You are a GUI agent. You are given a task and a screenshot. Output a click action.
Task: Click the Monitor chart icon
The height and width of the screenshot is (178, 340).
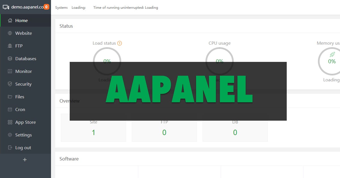point(10,71)
